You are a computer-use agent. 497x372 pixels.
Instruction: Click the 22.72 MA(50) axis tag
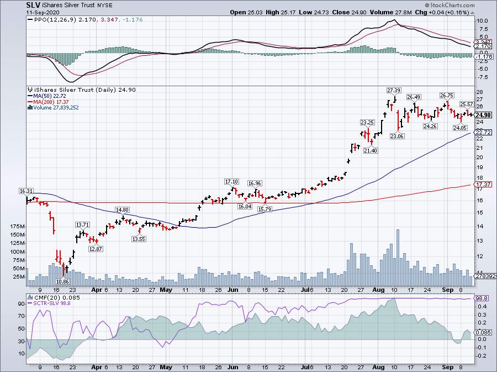tap(483, 132)
